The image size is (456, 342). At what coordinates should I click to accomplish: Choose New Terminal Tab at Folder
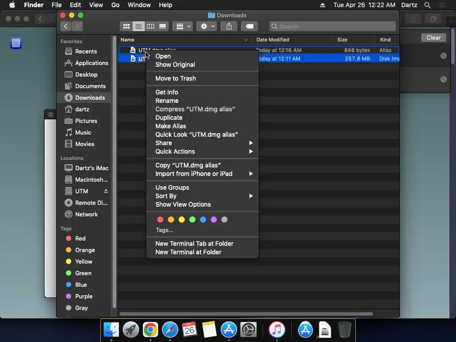point(202,244)
